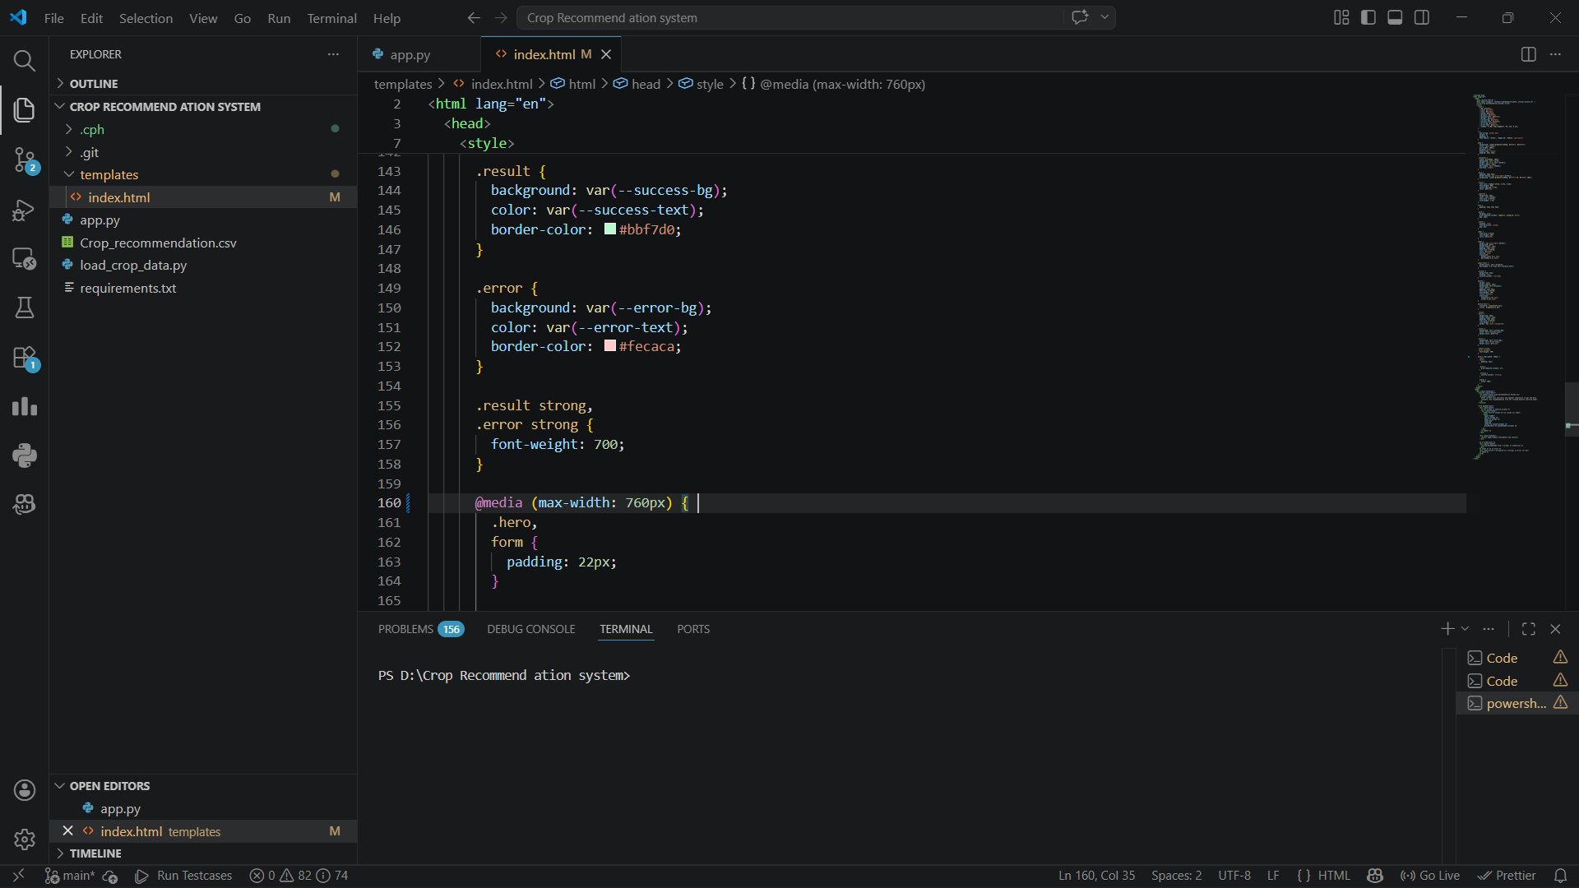Viewport: 1579px width, 888px height.
Task: Collapse the templates folder
Action: pyautogui.click(x=109, y=174)
